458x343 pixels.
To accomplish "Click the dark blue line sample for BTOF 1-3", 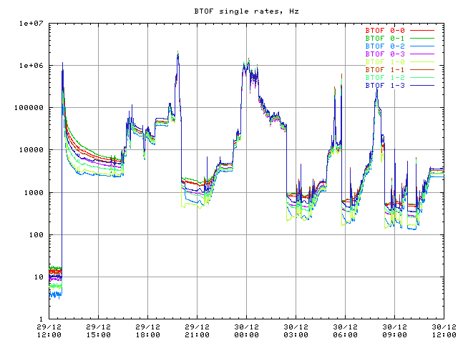I will 422,86.
